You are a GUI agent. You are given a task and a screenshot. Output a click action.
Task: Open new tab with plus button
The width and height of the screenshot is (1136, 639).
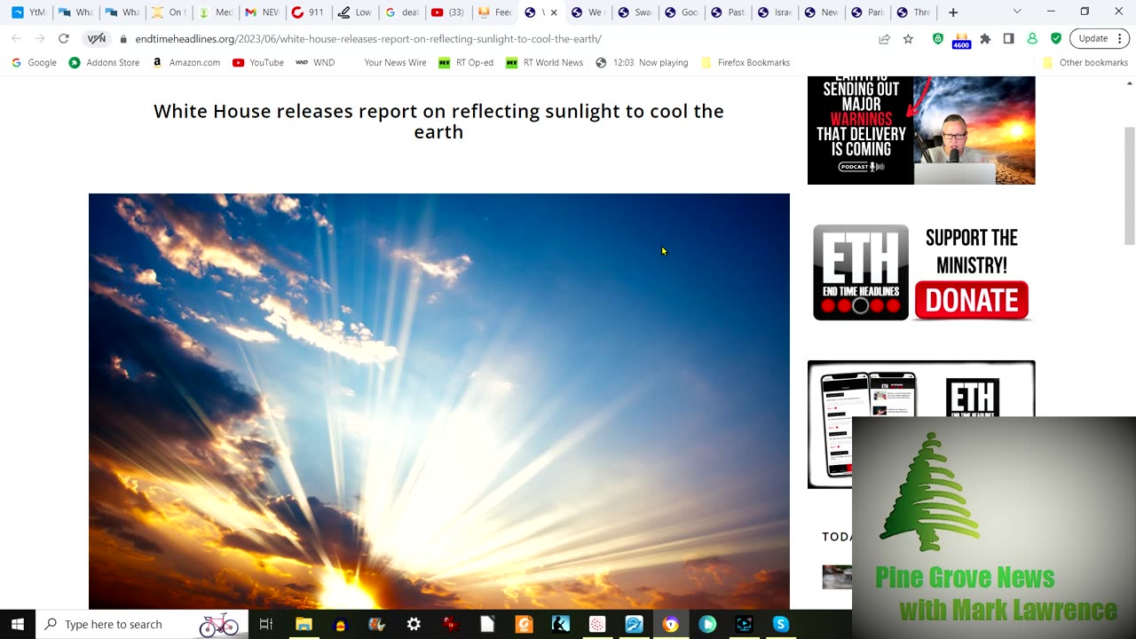(953, 12)
